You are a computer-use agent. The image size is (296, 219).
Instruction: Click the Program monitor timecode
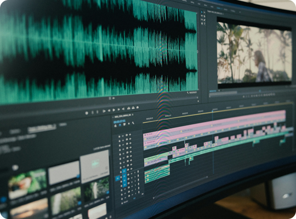(x=213, y=91)
